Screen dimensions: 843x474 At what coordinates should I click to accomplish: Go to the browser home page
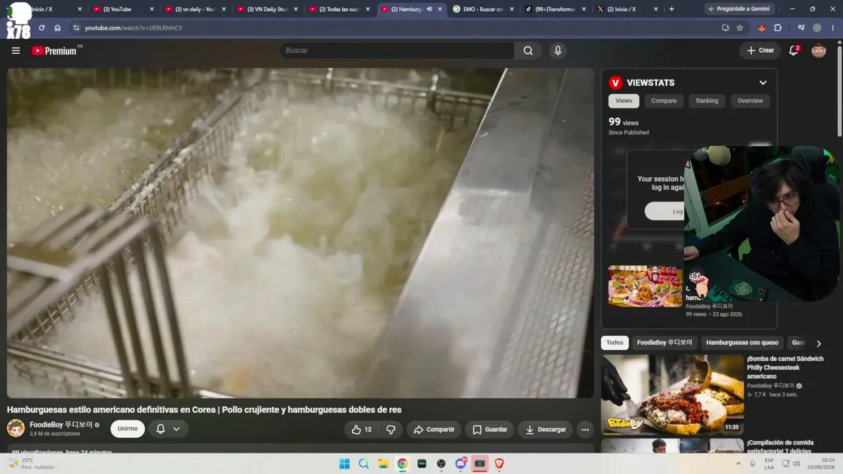point(57,28)
